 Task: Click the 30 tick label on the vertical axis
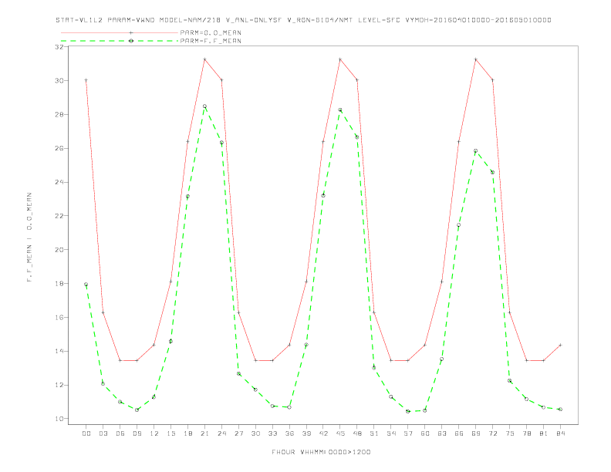(59, 81)
